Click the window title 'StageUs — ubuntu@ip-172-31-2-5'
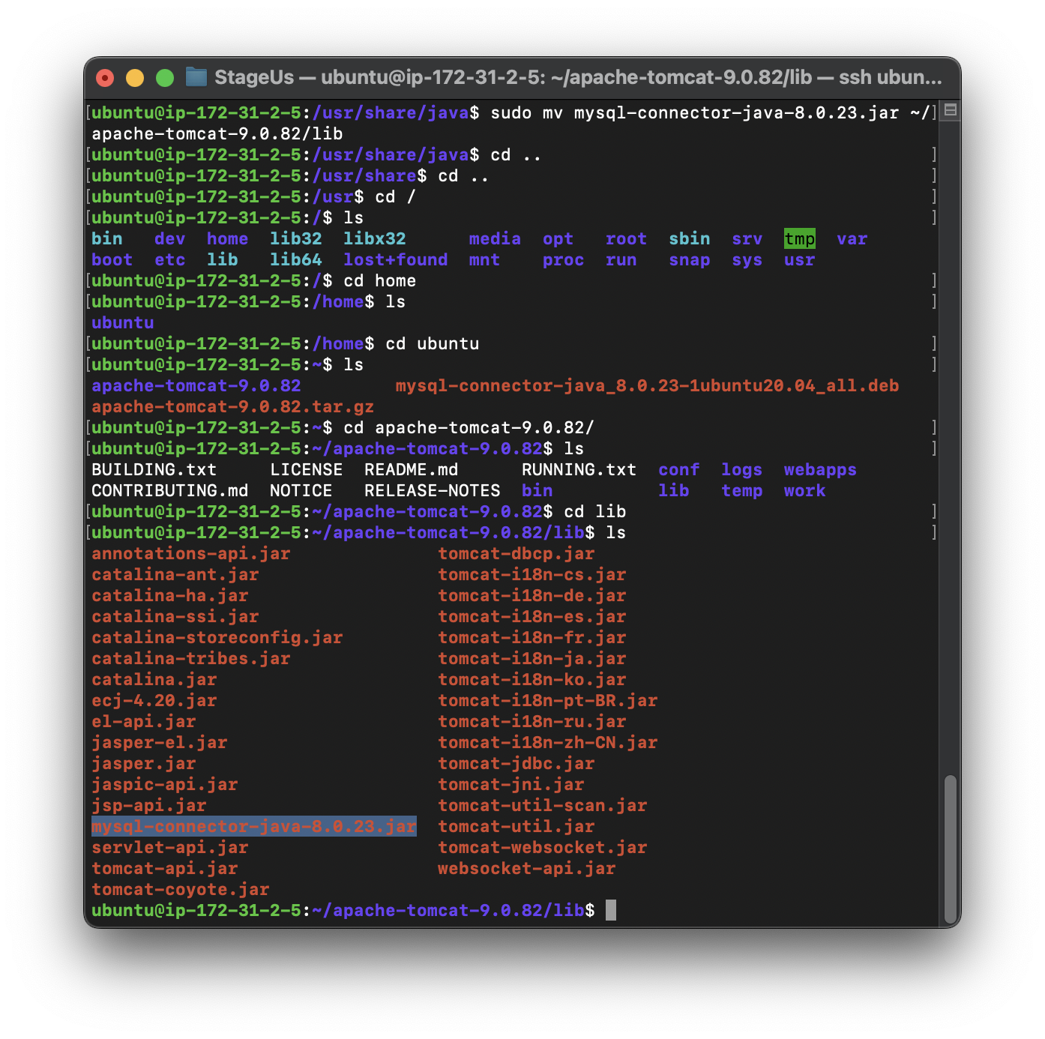1045x1039 pixels. [x=578, y=77]
